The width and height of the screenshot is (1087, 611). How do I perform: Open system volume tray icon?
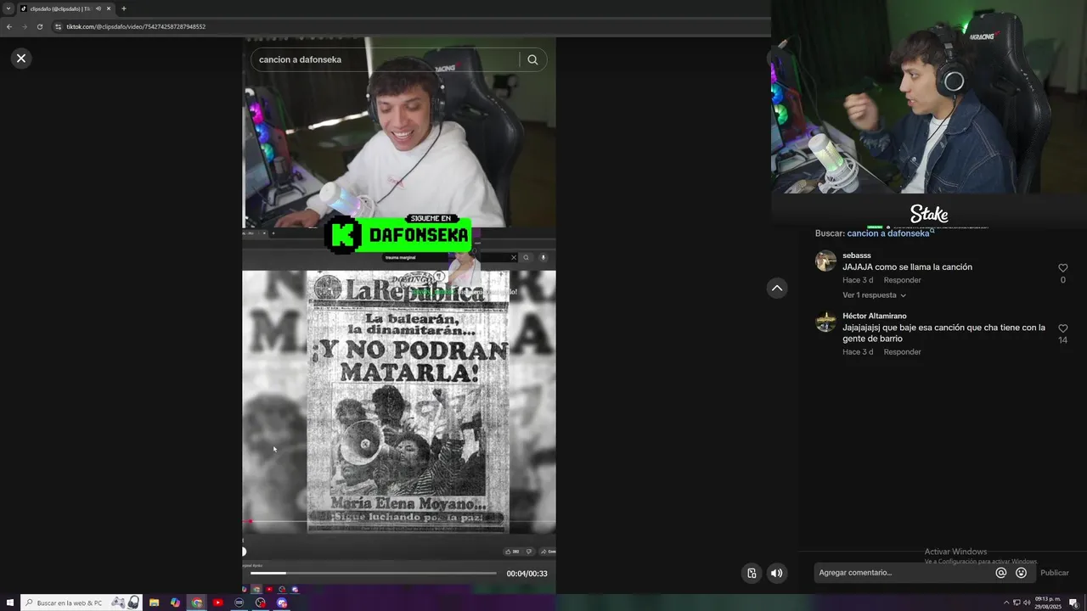pyautogui.click(x=1027, y=603)
